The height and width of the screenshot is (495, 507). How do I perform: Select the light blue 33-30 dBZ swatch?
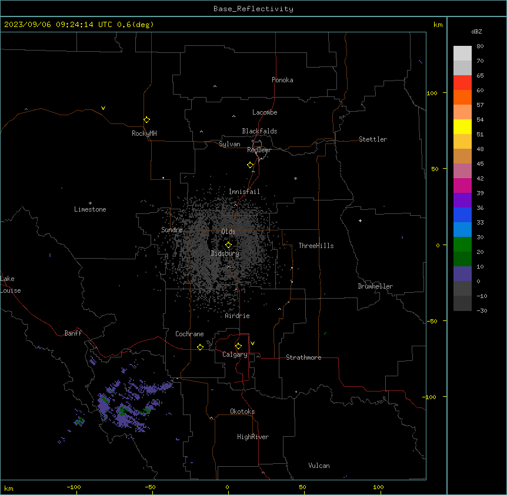[x=462, y=229]
